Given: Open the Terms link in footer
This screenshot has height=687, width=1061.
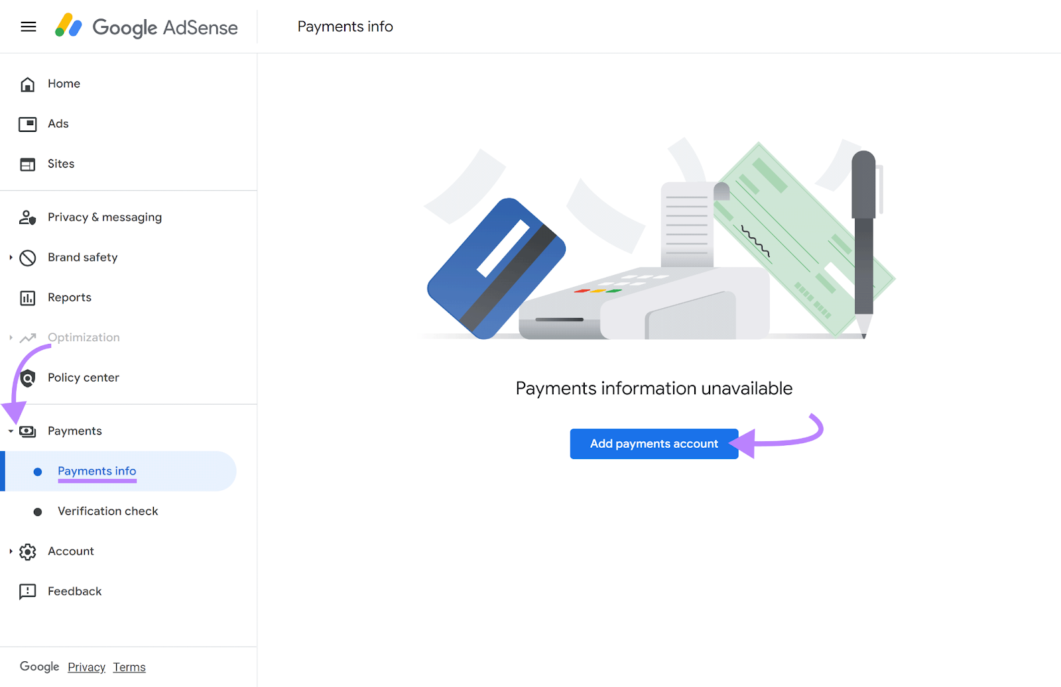Looking at the screenshot, I should (x=129, y=666).
